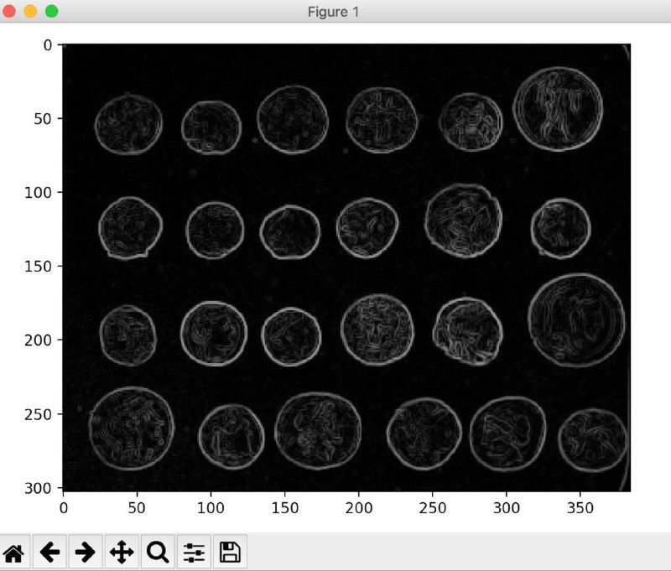Maximize window with the green button
The image size is (671, 571).
(x=52, y=11)
